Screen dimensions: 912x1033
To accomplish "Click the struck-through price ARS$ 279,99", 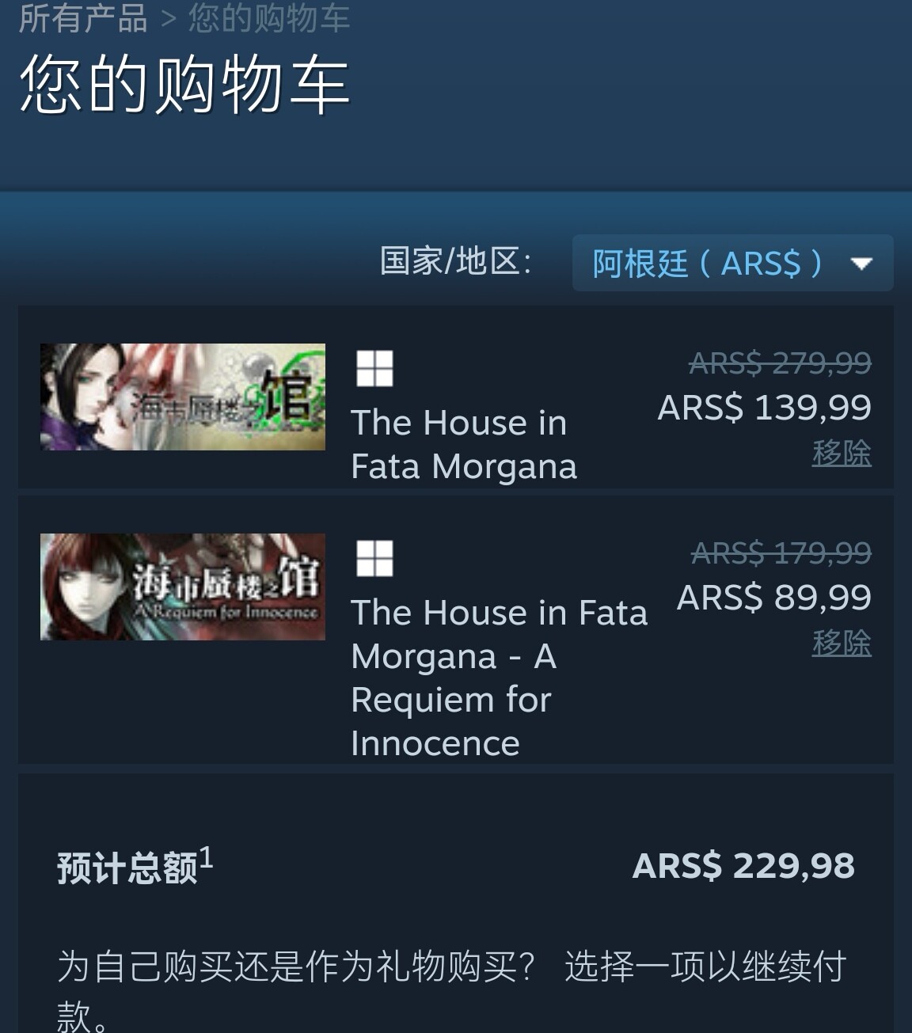I will (x=780, y=363).
